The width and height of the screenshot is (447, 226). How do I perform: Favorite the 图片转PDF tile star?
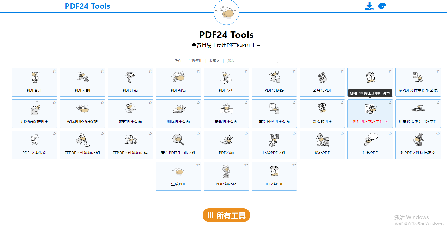(x=342, y=71)
